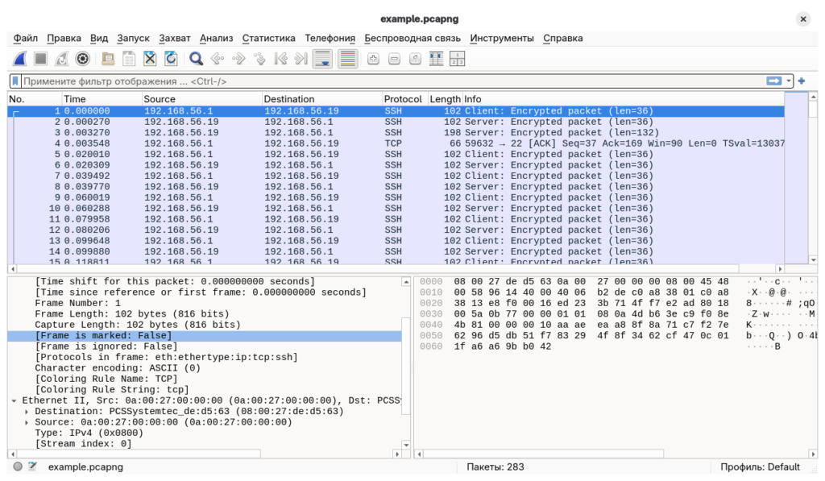Open display filter bookmarks

15,81
